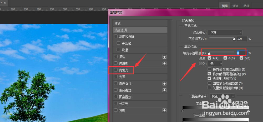Uncheck 将剪贴图层混合成组 (P)
Image resolution: width=263 pixels, height=122 pixels.
click(209, 74)
